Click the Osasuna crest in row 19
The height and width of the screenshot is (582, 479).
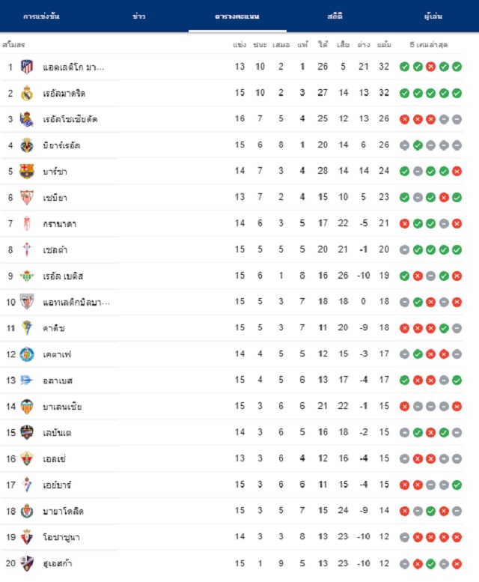tap(27, 537)
